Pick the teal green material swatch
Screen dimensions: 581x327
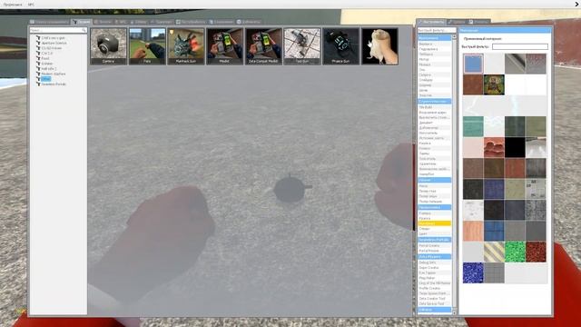(473, 126)
